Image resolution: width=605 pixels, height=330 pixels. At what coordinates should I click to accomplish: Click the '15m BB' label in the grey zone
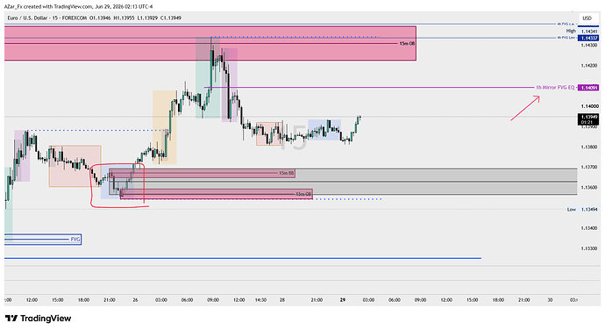286,173
